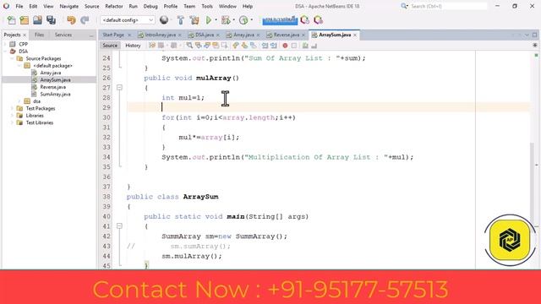541x304 pixels.
Task: Open the default config dropdown
Action: [128, 20]
